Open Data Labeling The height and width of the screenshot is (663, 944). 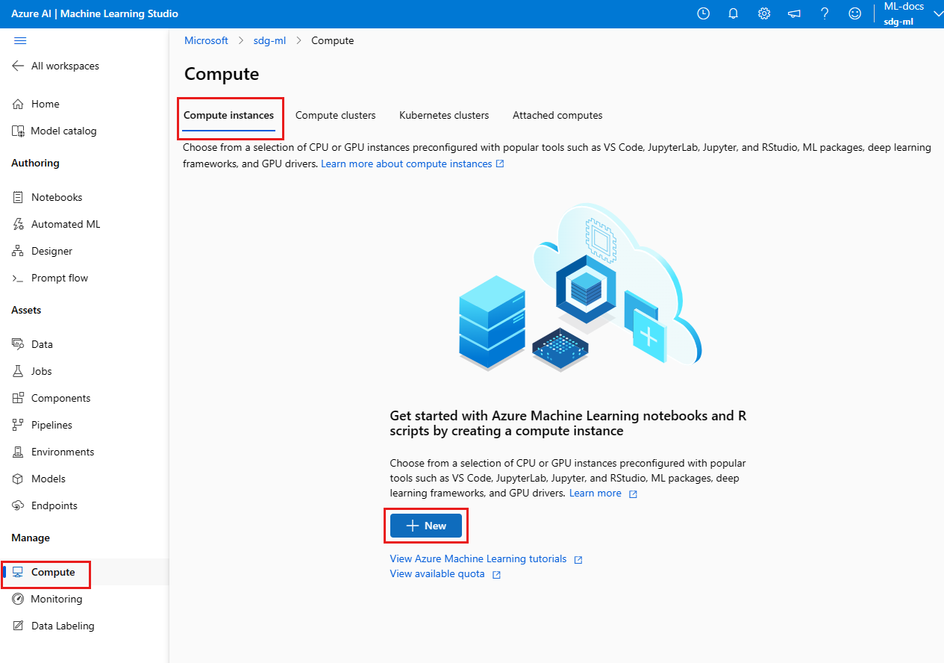[61, 625]
